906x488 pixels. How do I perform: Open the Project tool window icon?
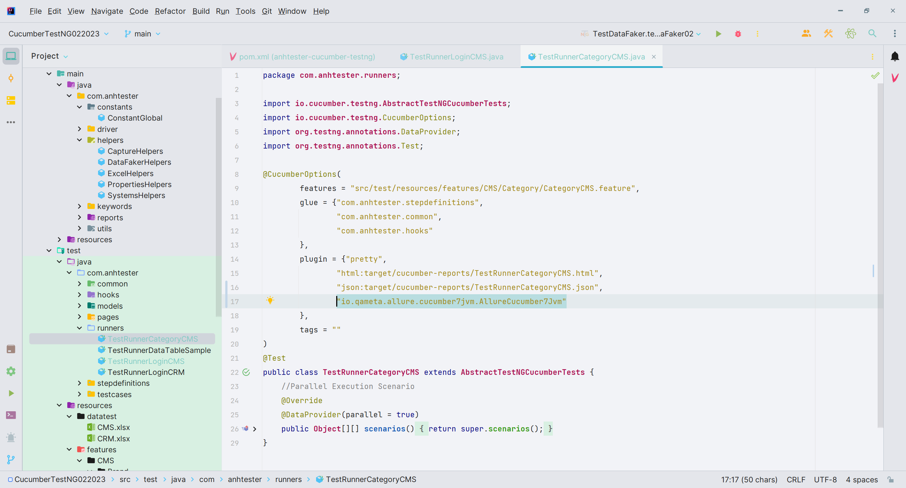coord(11,56)
